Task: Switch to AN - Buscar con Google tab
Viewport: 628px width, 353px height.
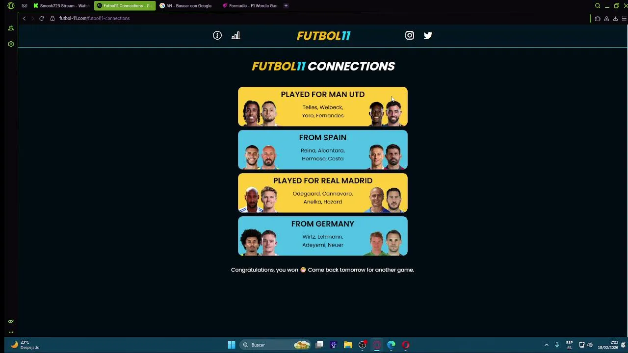Action: (187, 6)
